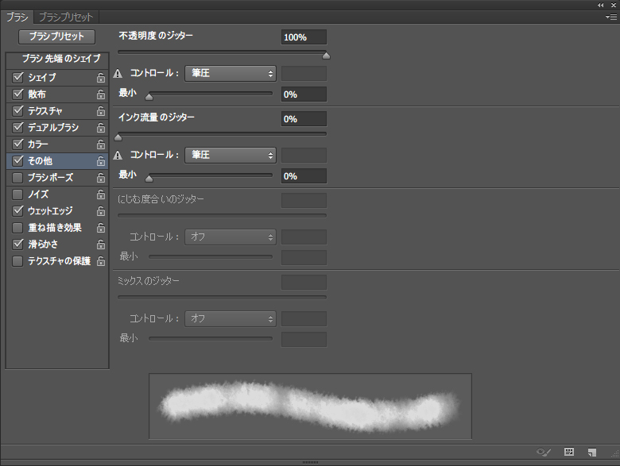The height and width of the screenshot is (466, 620).
Task: Switch to the ブラシプリセット tab
Action: click(66, 17)
